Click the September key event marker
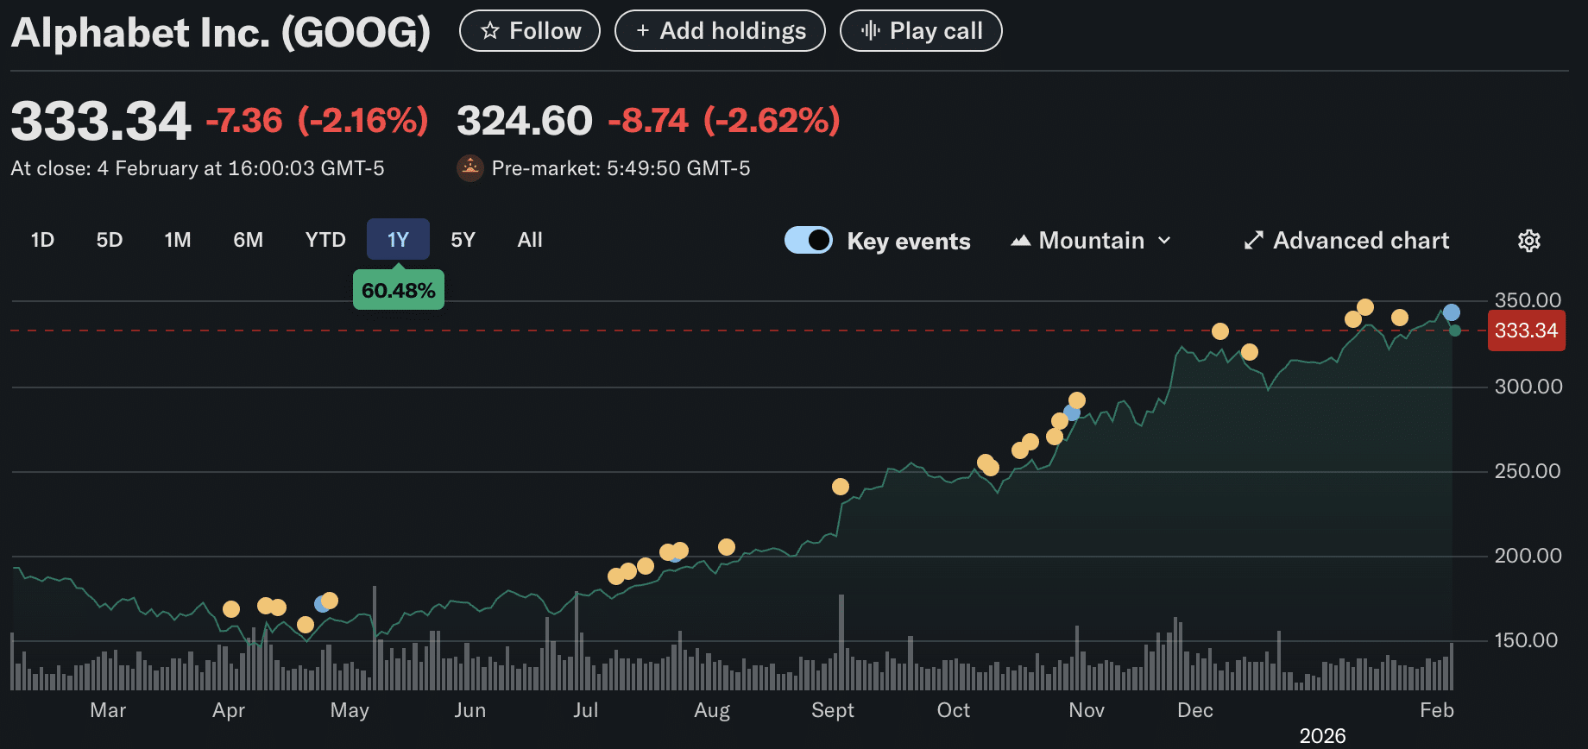This screenshot has height=749, width=1588. (x=841, y=487)
